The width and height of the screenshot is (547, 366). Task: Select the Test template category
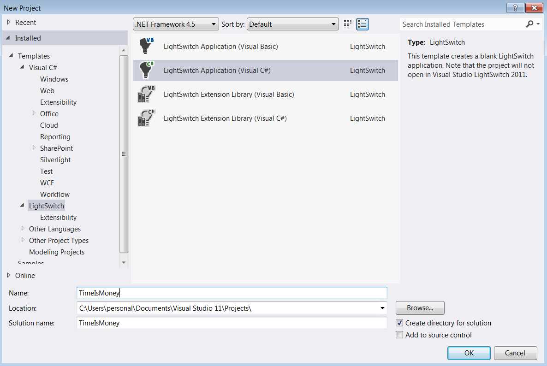46,171
